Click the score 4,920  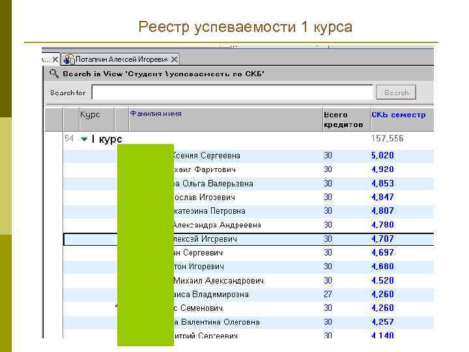(382, 169)
